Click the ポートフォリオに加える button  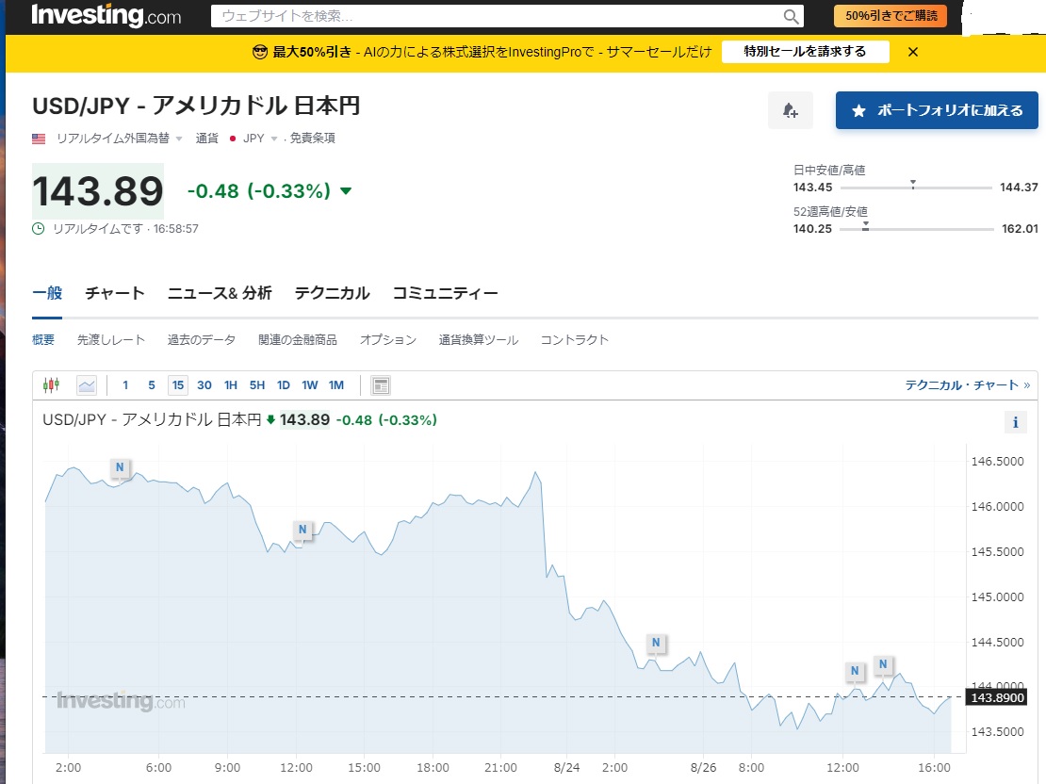(937, 110)
